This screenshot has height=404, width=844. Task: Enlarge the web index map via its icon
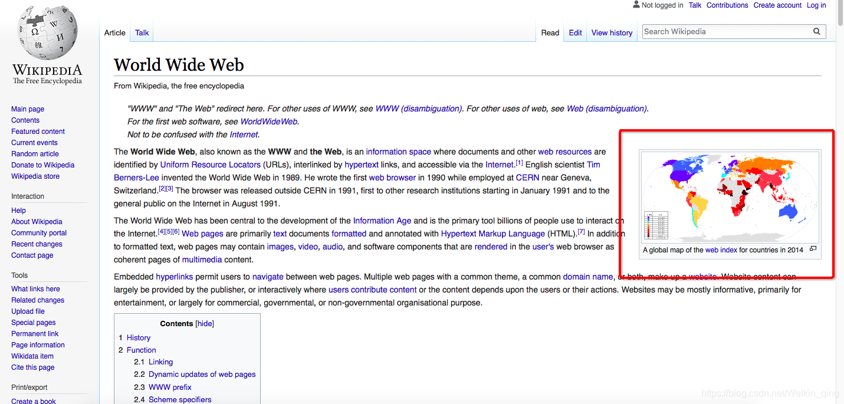[813, 249]
